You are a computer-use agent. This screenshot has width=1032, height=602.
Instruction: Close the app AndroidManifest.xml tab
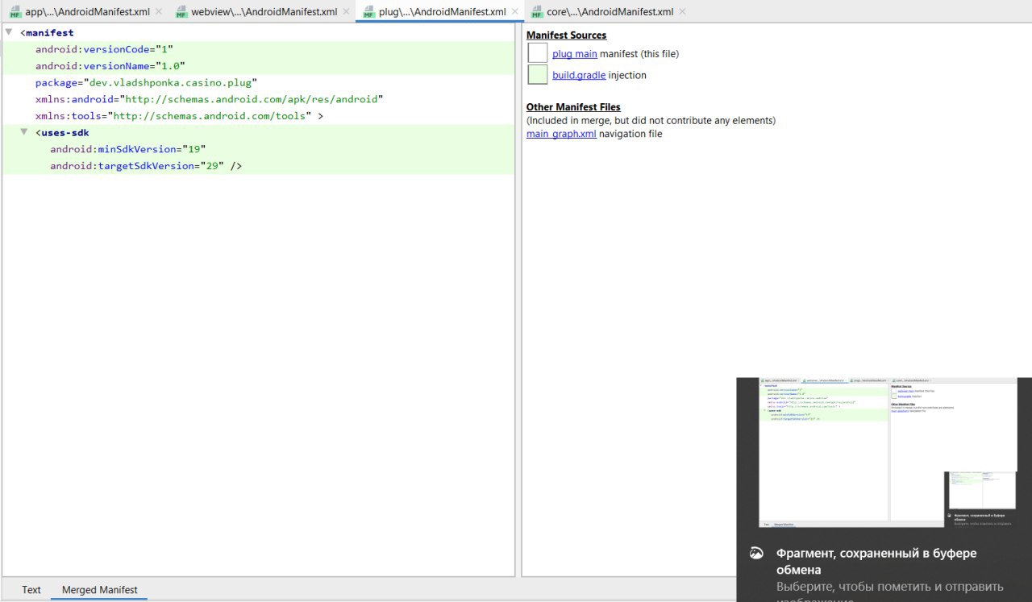[x=158, y=11]
